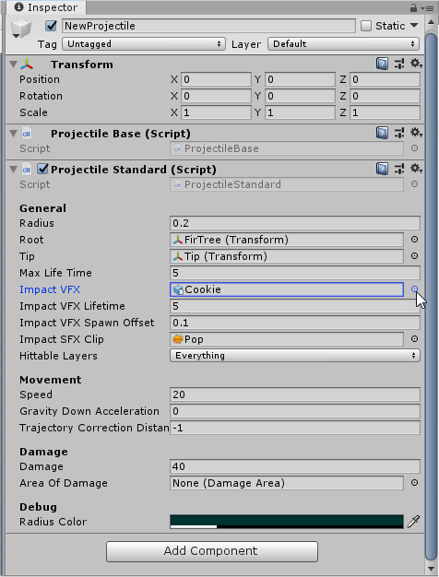Viewport: 439px width, 577px height.
Task: Click Transform axes component icon
Action: click(27, 65)
